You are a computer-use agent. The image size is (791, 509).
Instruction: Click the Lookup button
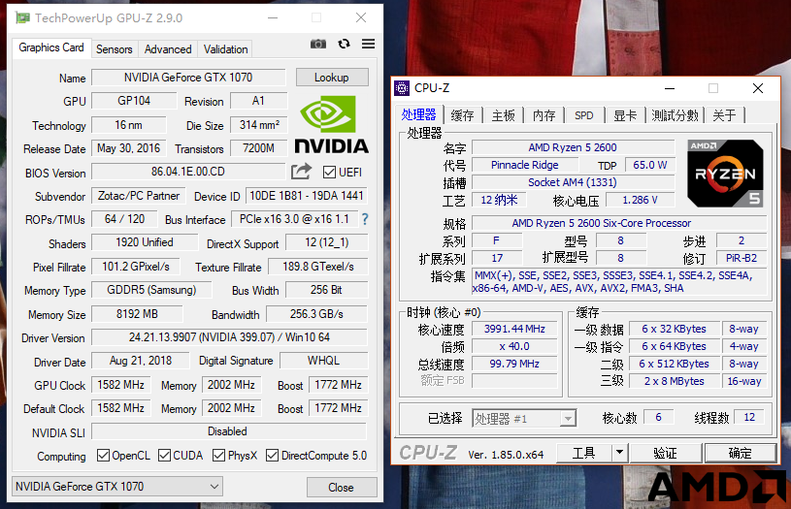click(x=332, y=78)
